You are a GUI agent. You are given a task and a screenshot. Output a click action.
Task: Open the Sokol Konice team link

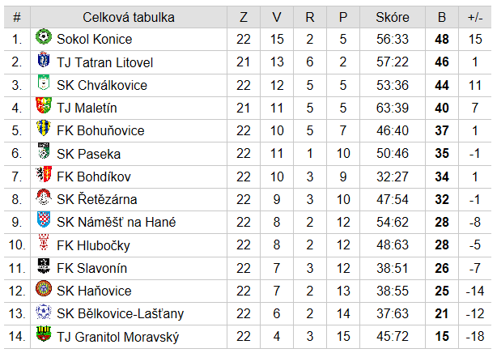click(x=95, y=40)
